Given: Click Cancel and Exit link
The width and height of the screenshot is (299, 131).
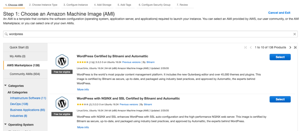Looking at the screenshot, I should click(x=279, y=13).
